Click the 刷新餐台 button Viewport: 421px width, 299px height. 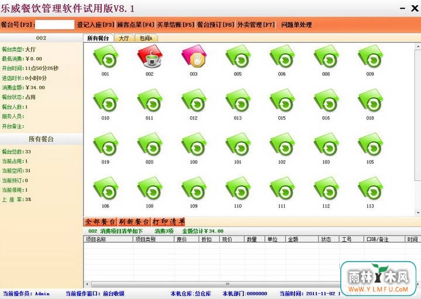(134, 222)
